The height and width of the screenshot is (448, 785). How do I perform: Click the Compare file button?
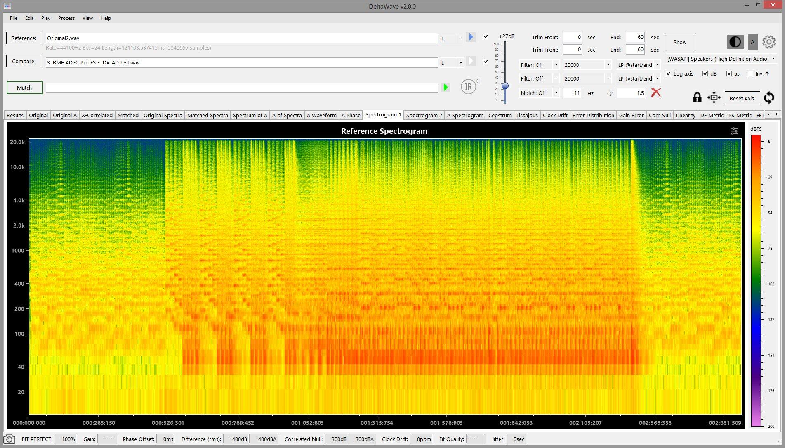pyautogui.click(x=24, y=61)
